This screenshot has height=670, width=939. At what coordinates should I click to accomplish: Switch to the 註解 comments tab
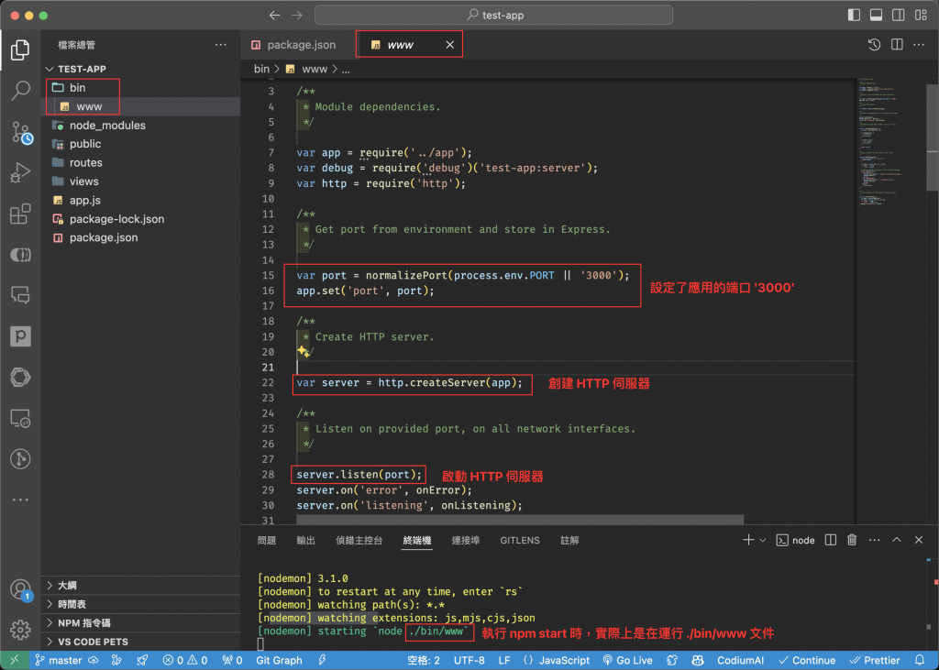(x=569, y=540)
